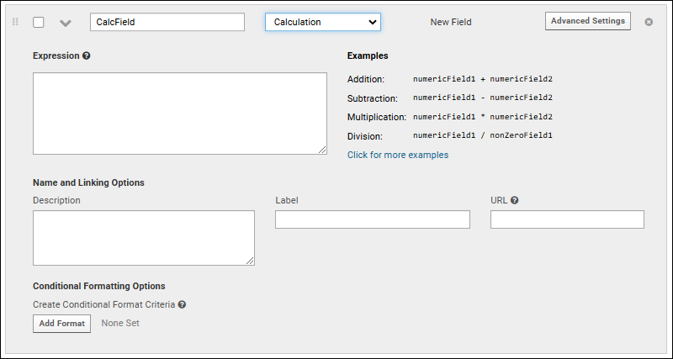Open the Calculation data type dropdown
The height and width of the screenshot is (359, 673).
click(x=323, y=22)
